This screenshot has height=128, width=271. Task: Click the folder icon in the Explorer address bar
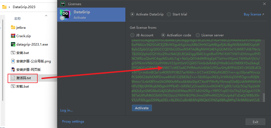point(4,7)
